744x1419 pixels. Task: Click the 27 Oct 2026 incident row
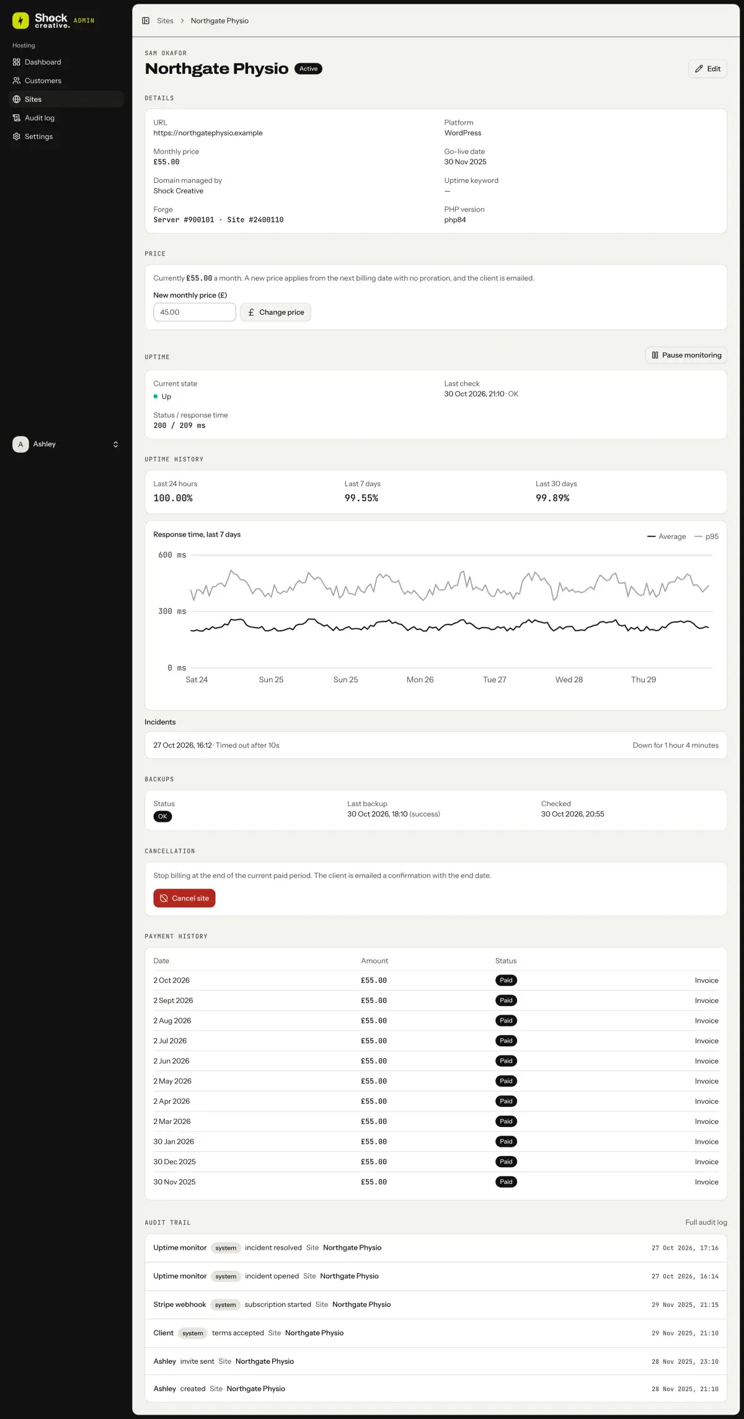coord(436,745)
